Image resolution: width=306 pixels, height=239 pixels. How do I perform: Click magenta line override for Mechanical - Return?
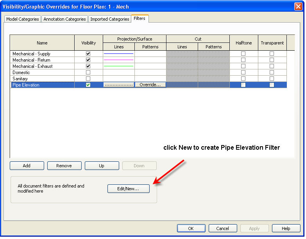click(x=119, y=60)
